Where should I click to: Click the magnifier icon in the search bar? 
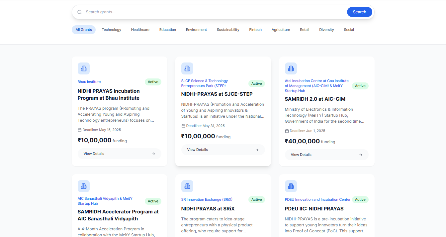pos(80,12)
